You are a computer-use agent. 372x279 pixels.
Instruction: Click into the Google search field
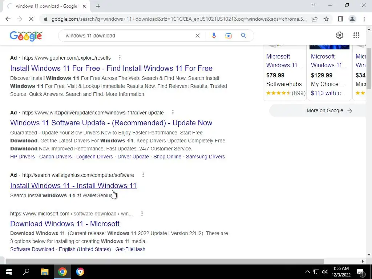(x=128, y=36)
